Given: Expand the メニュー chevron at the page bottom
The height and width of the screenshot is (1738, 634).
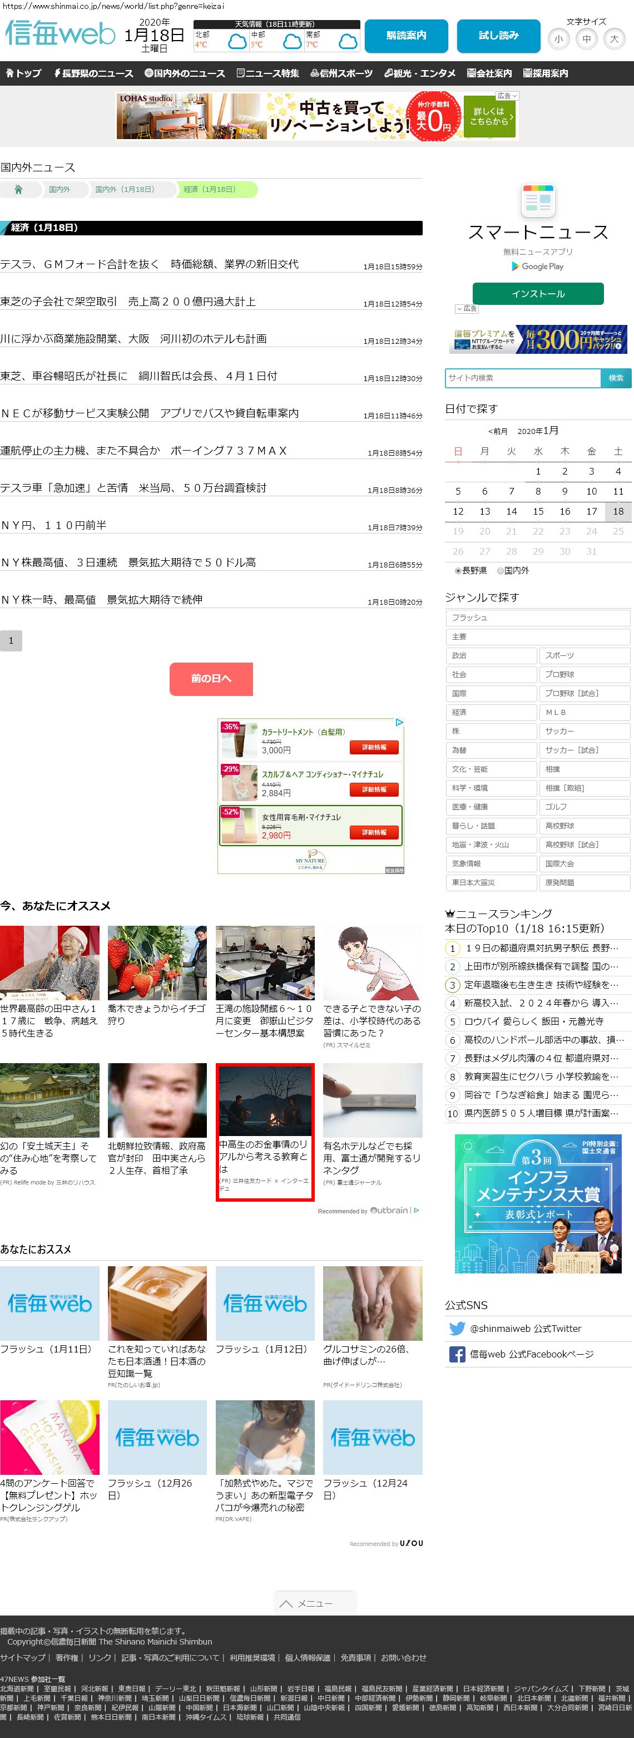Looking at the screenshot, I should (x=314, y=1603).
